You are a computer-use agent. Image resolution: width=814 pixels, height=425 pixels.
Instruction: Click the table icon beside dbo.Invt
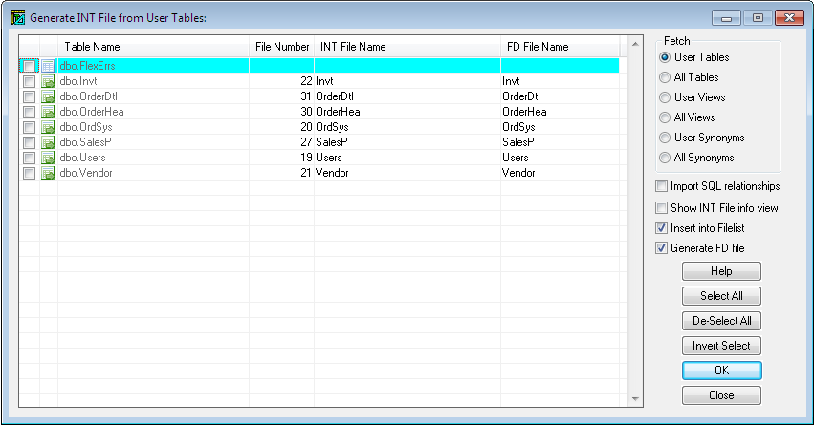tap(48, 81)
